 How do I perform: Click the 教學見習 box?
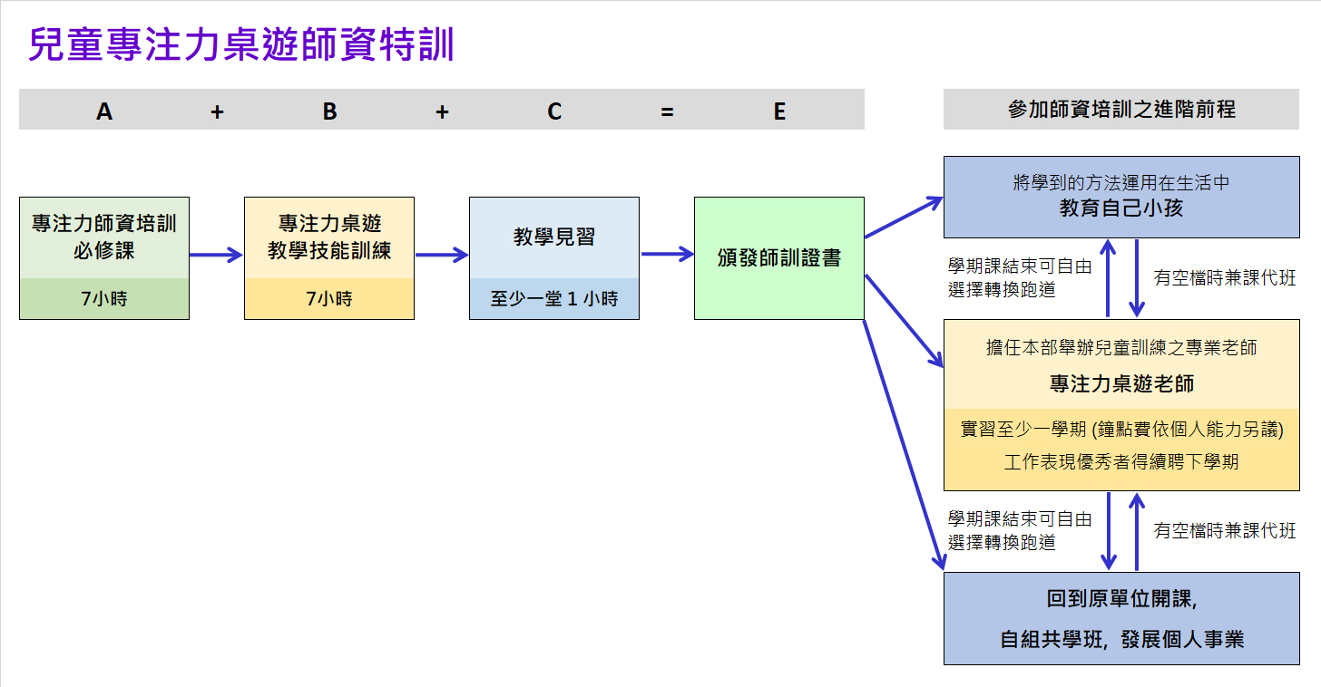554,237
